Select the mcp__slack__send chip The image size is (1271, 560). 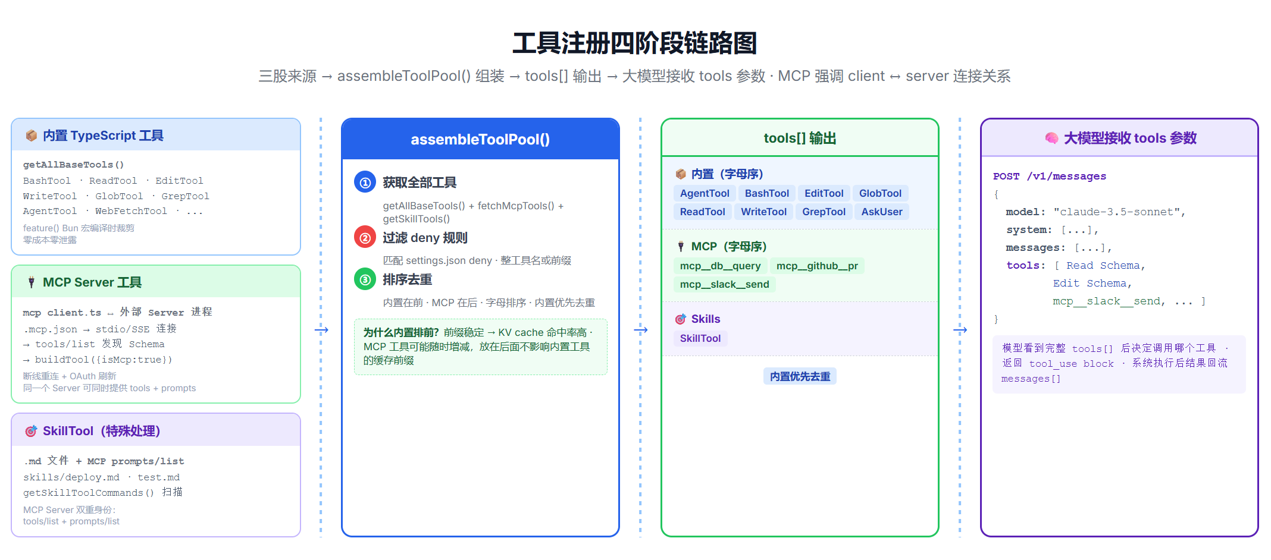725,284
